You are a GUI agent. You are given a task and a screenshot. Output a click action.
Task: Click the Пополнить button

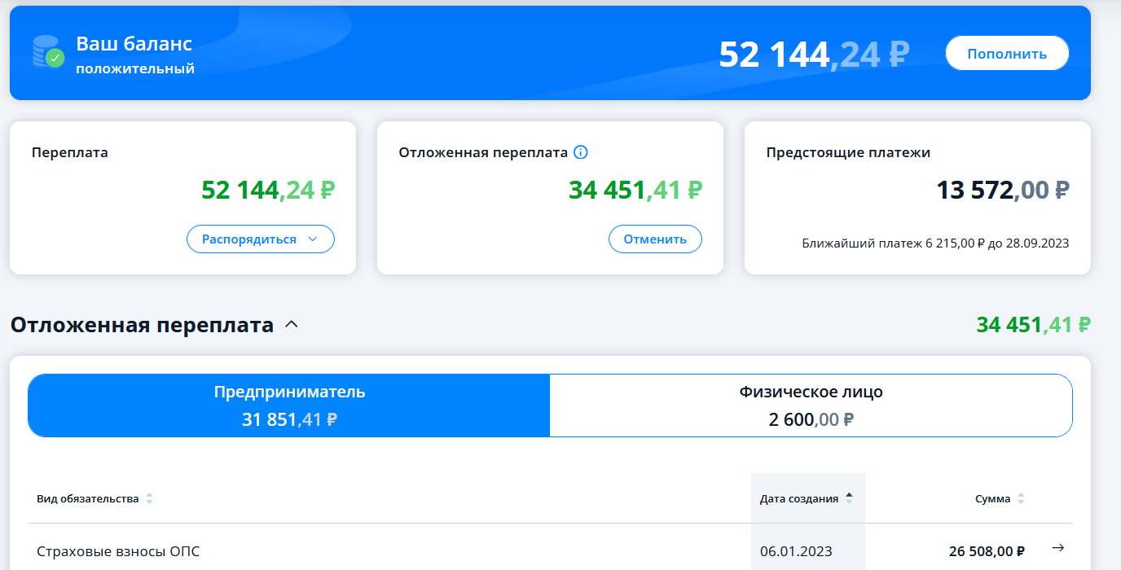[1007, 54]
